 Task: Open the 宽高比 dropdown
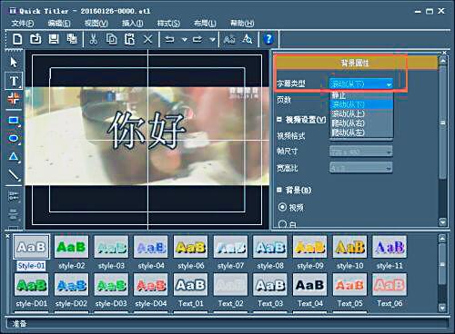(361, 168)
